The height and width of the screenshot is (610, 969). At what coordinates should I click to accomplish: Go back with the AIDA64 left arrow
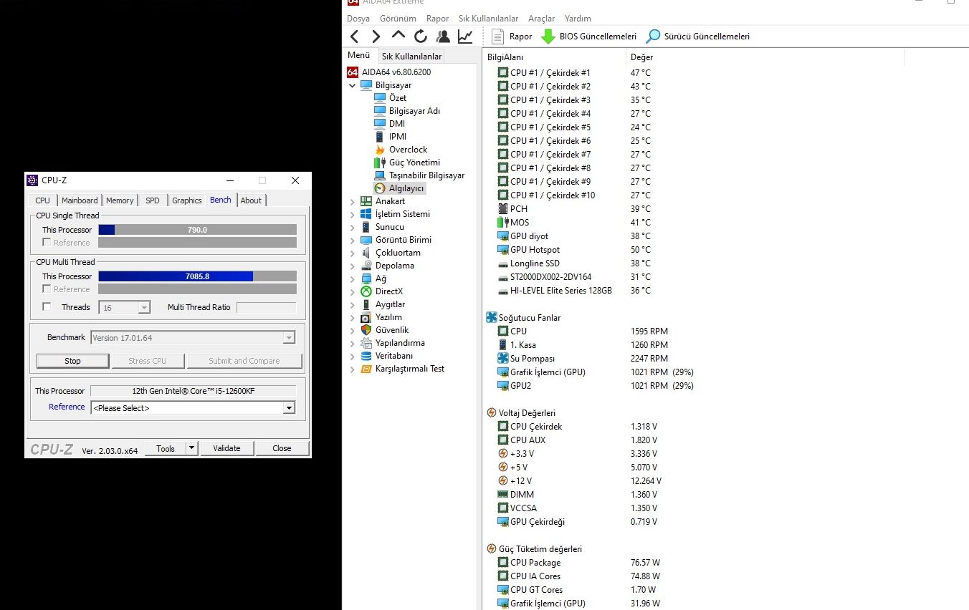354,37
